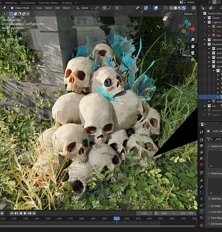Switch perspective/orthographic view with grid icon

(193, 59)
